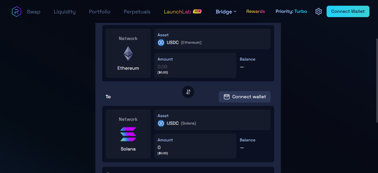Open settings via the gear icon

coord(319,11)
